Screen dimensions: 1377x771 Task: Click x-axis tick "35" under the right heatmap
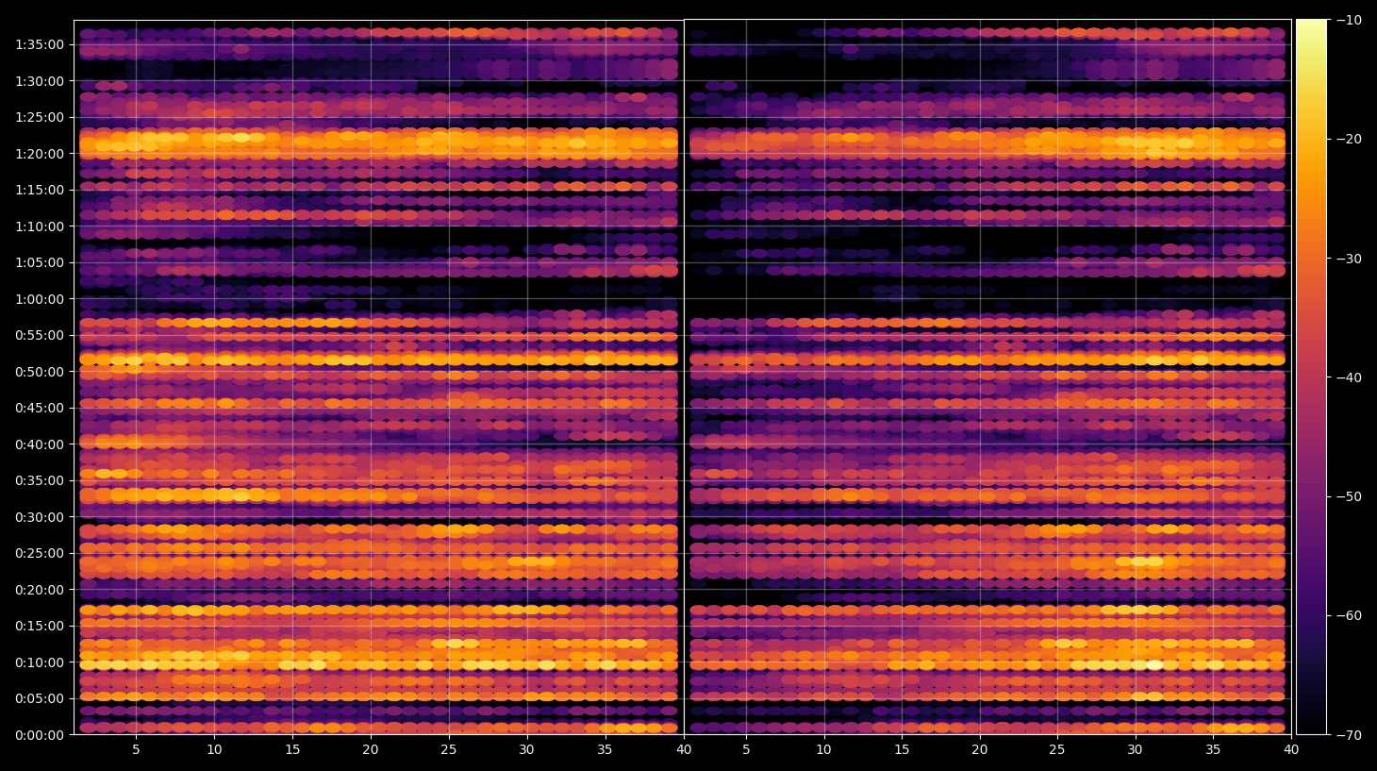point(1213,750)
